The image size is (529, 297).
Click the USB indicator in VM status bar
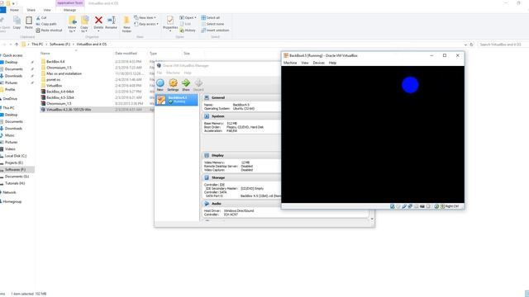click(x=404, y=206)
